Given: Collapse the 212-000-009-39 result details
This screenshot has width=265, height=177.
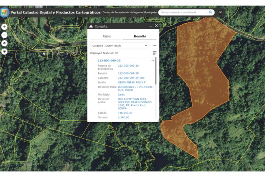Looking at the screenshot, I should click(153, 60).
